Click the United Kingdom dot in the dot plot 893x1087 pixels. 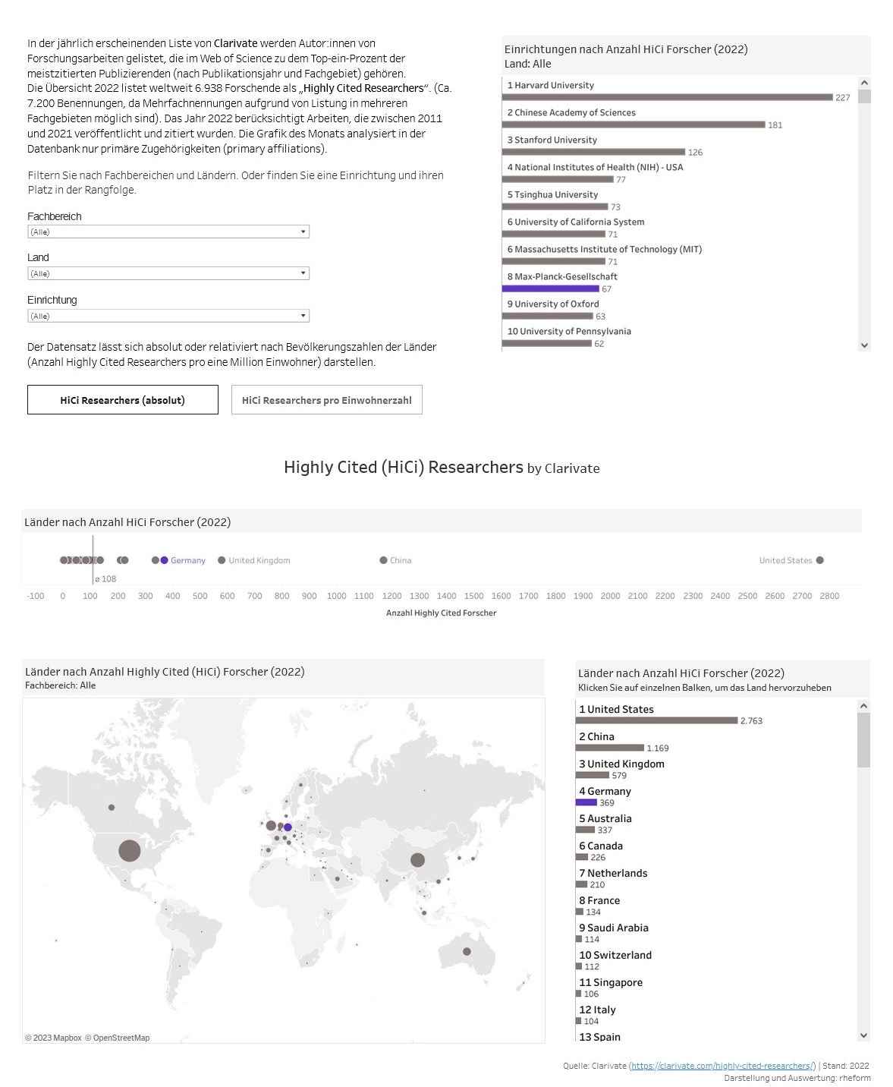(x=222, y=560)
